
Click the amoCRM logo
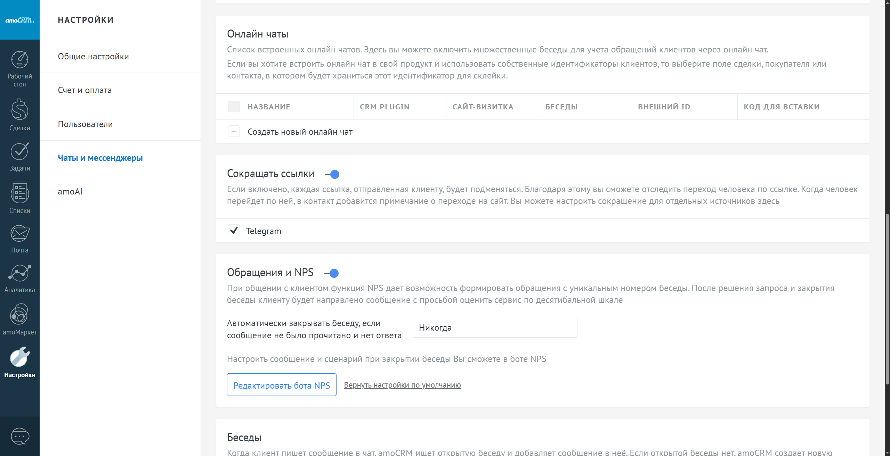(20, 20)
